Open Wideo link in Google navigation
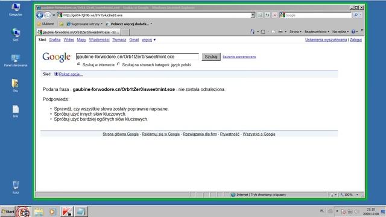386x217 pixels. 69,40
